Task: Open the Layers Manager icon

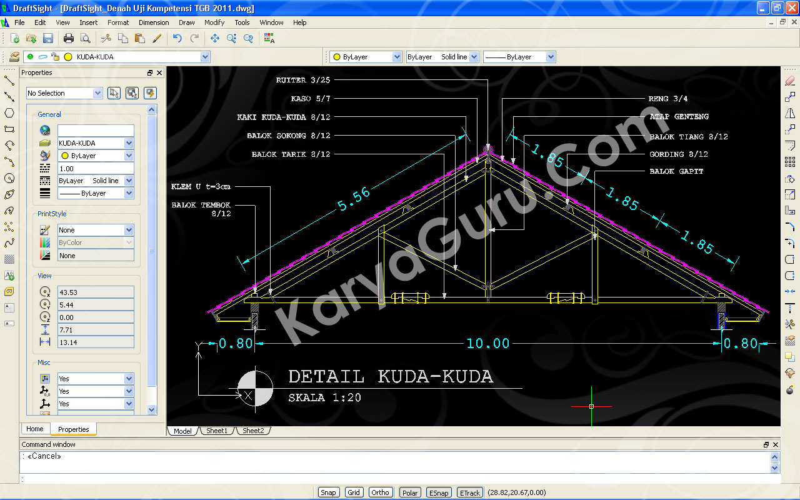Action: pyautogui.click(x=14, y=57)
